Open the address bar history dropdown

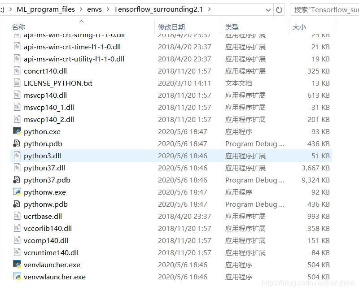coord(268,10)
